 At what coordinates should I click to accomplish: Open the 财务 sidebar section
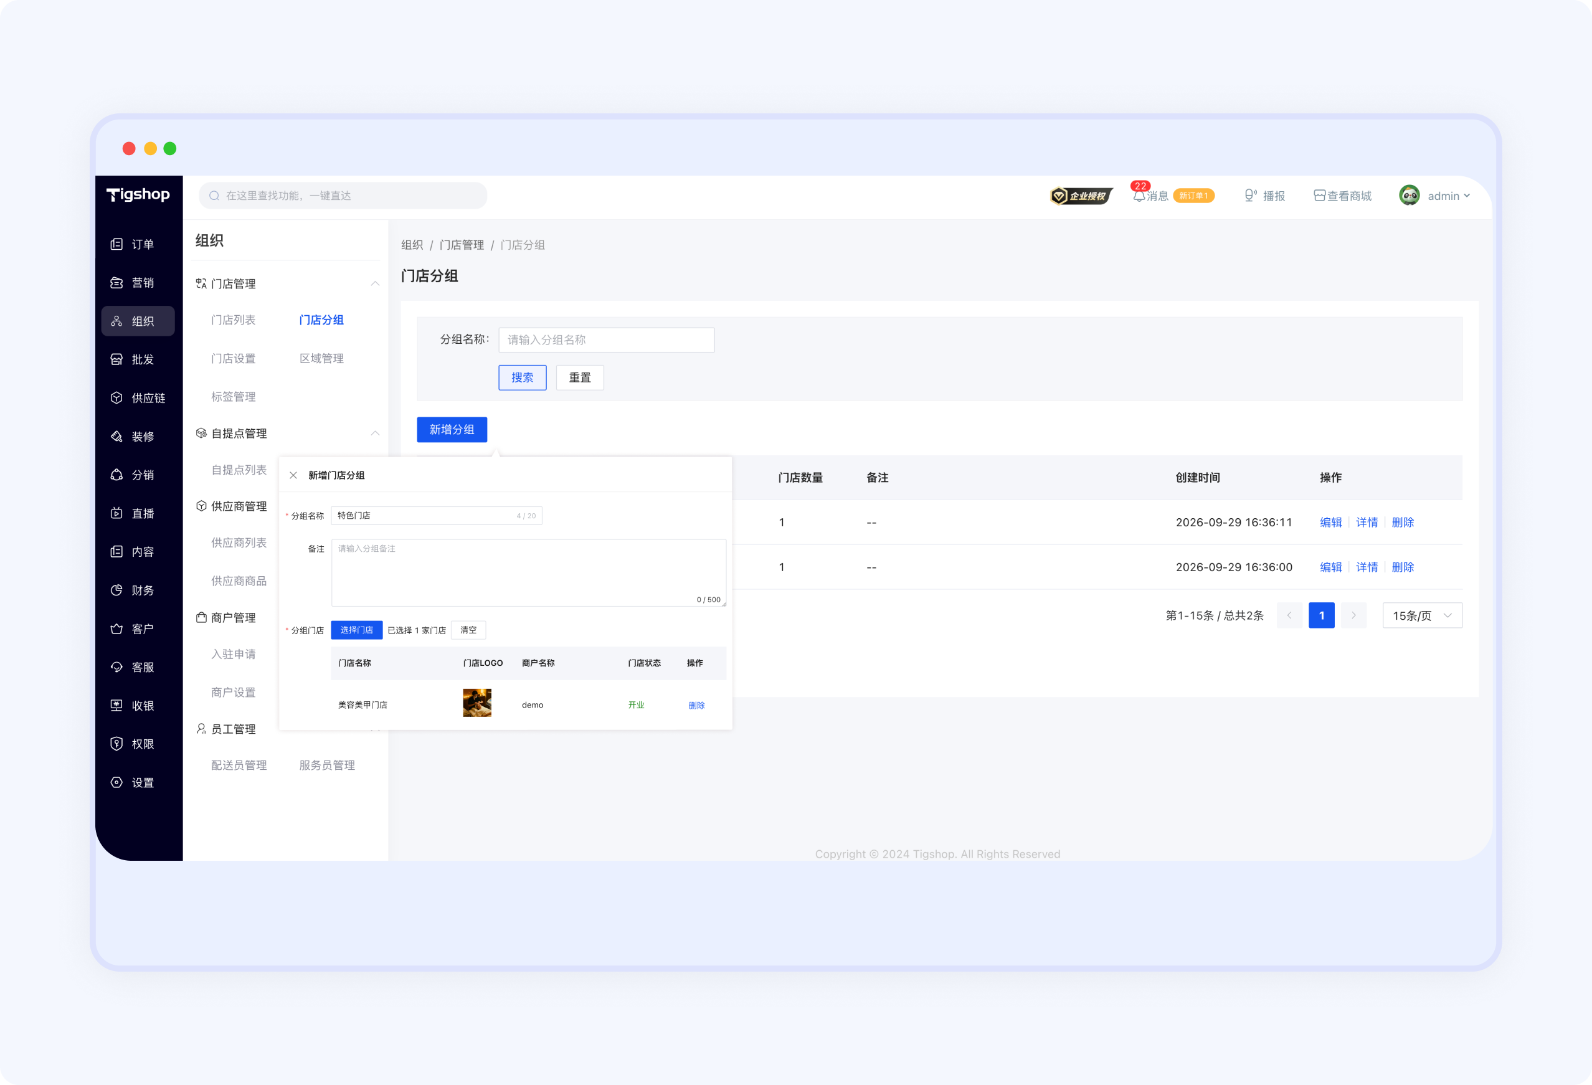138,590
